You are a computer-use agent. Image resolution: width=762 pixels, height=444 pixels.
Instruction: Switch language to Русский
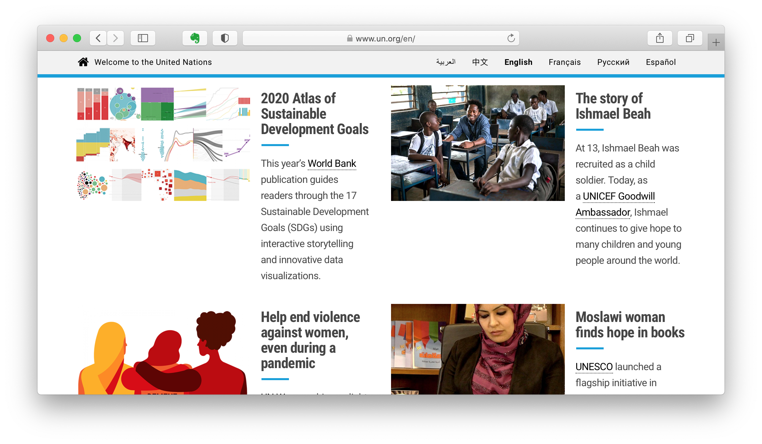(x=613, y=62)
